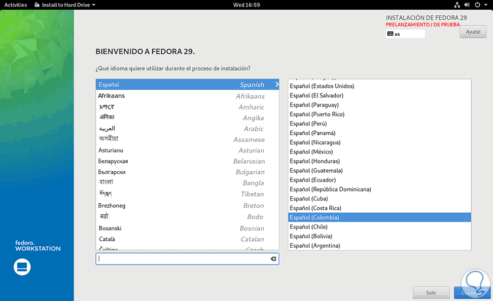Select Español Spanish language row
This screenshot has height=301, width=493.
pos(187,84)
